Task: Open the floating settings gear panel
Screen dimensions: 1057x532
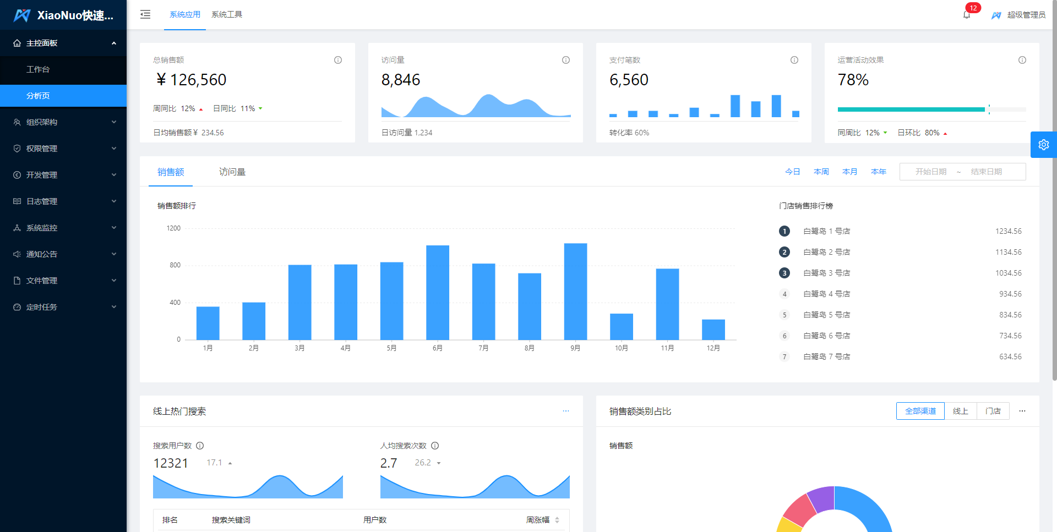Action: point(1044,145)
